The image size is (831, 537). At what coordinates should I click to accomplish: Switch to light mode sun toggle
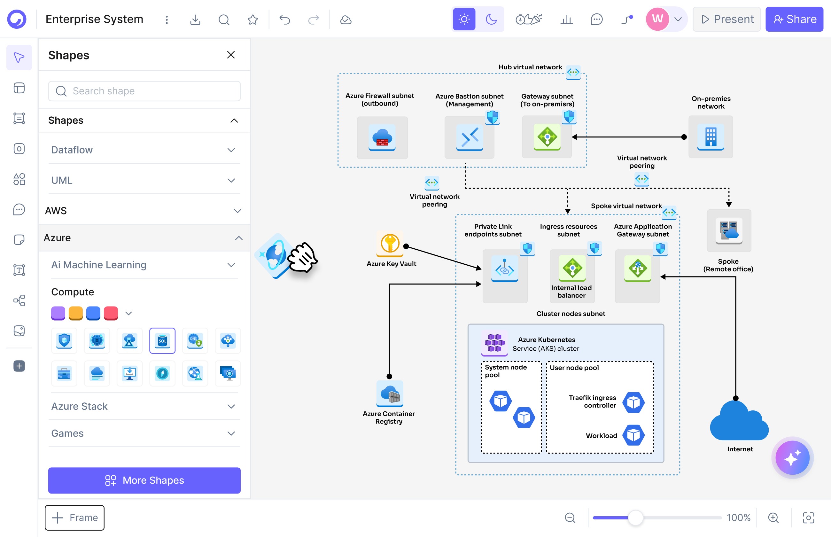pos(464,19)
